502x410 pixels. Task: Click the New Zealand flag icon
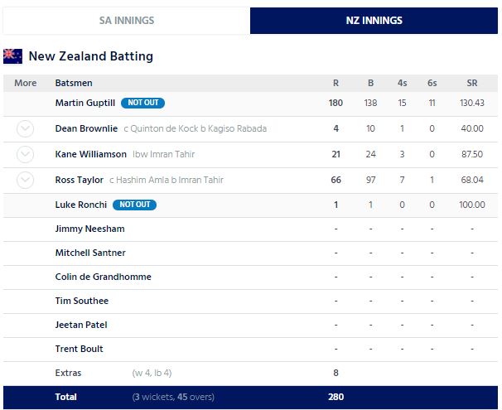click(x=12, y=56)
